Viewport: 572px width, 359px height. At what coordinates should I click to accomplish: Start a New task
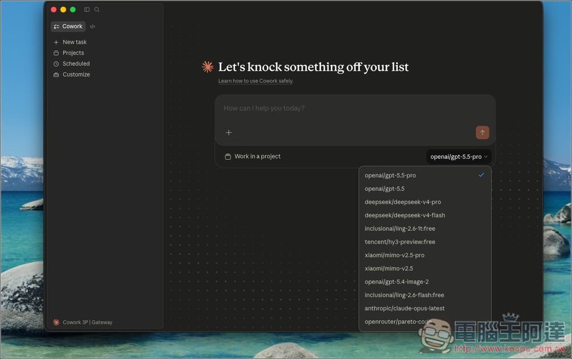[74, 42]
